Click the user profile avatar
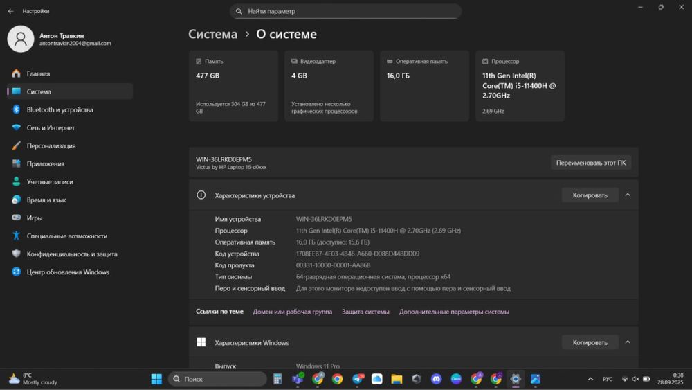The width and height of the screenshot is (692, 390). 20,39
